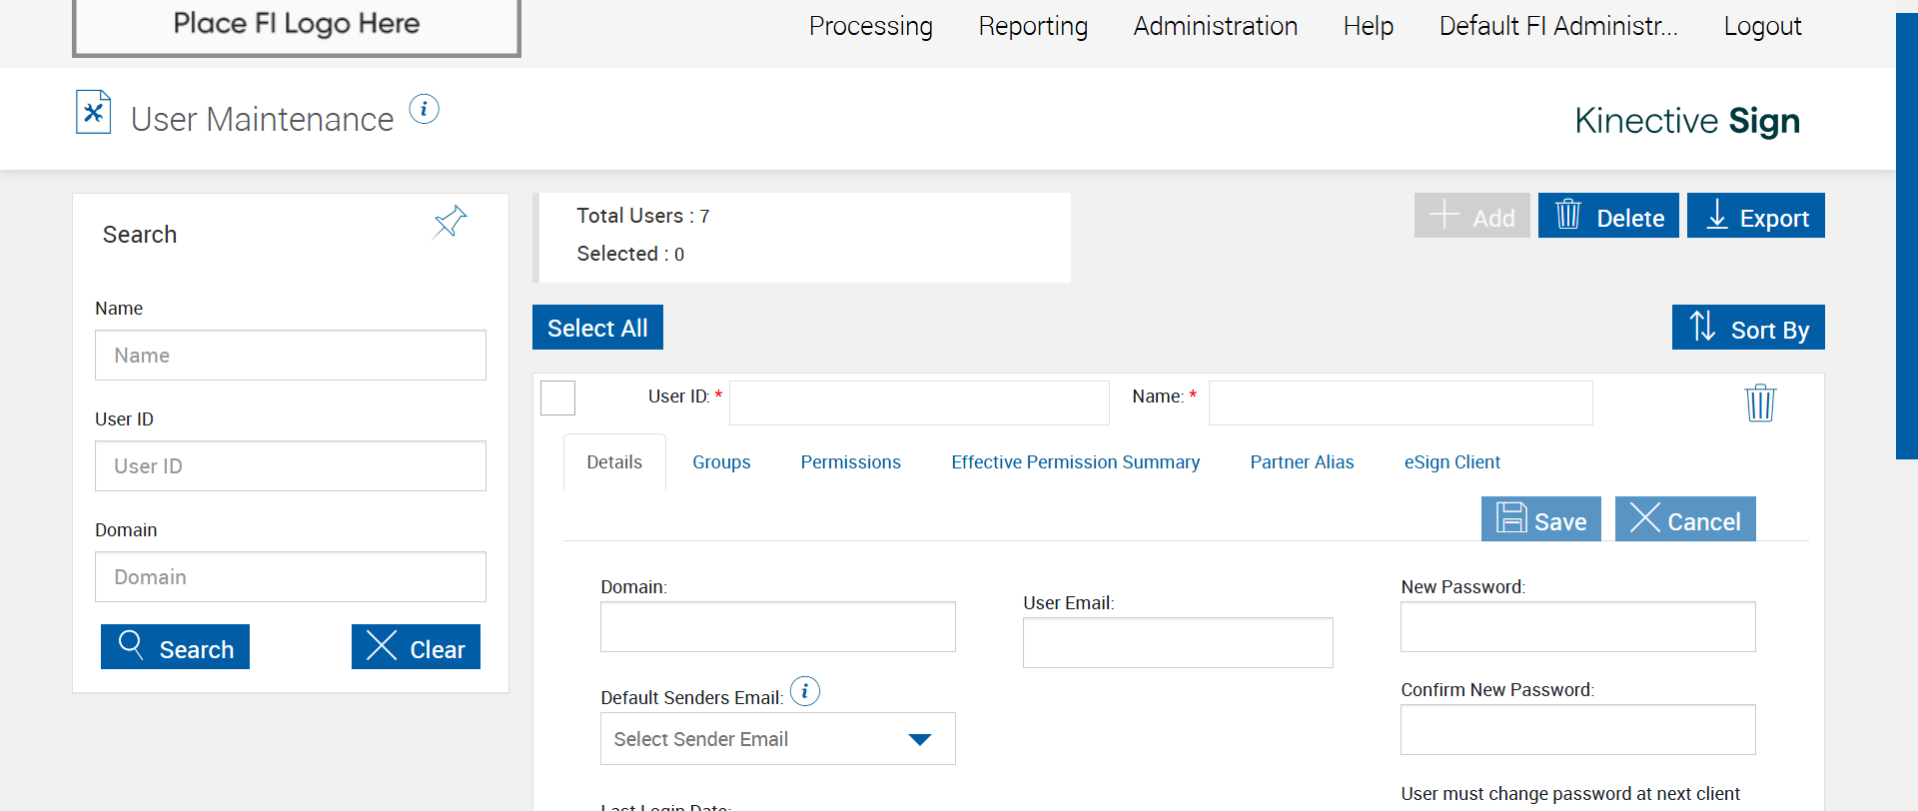Click the Delete users button
Screen dimensions: 1918x811
point(1607,216)
